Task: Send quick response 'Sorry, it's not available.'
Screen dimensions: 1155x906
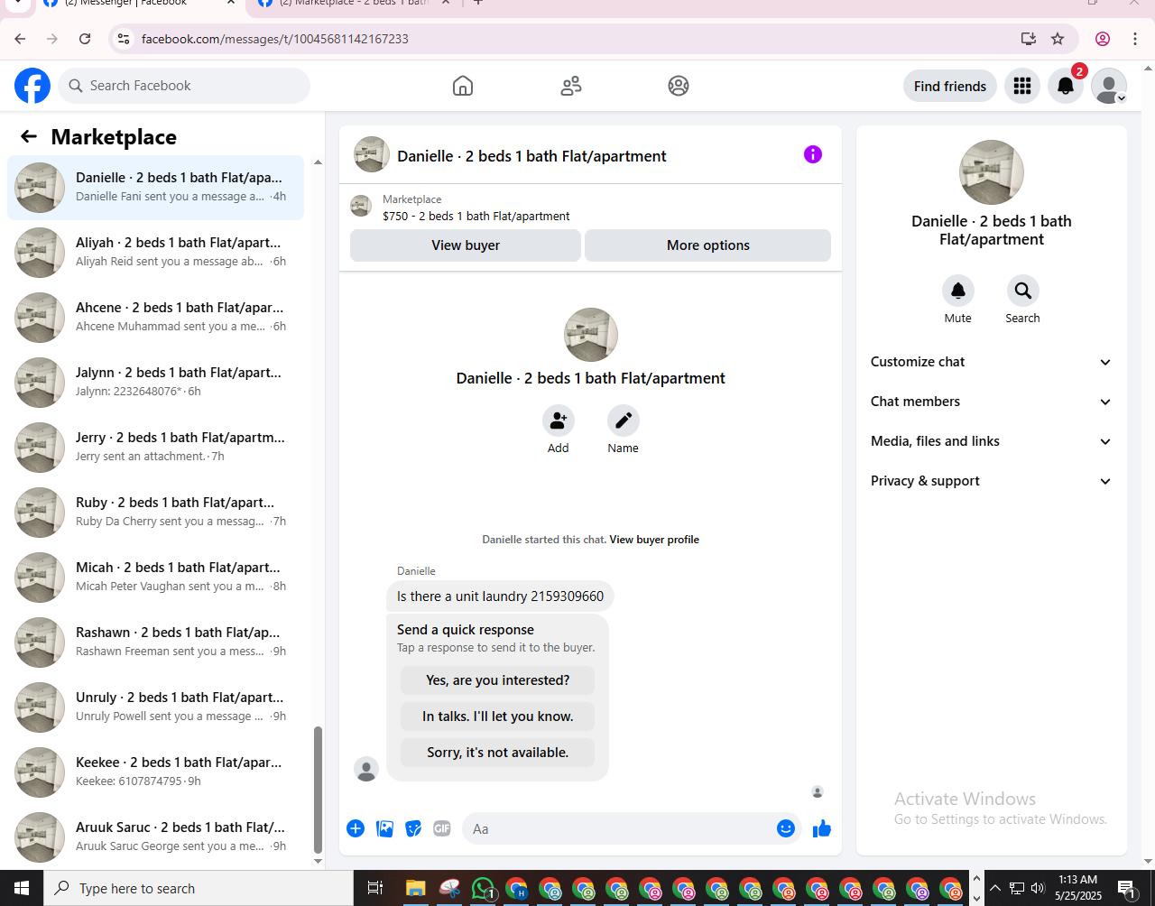Action: [x=498, y=753]
